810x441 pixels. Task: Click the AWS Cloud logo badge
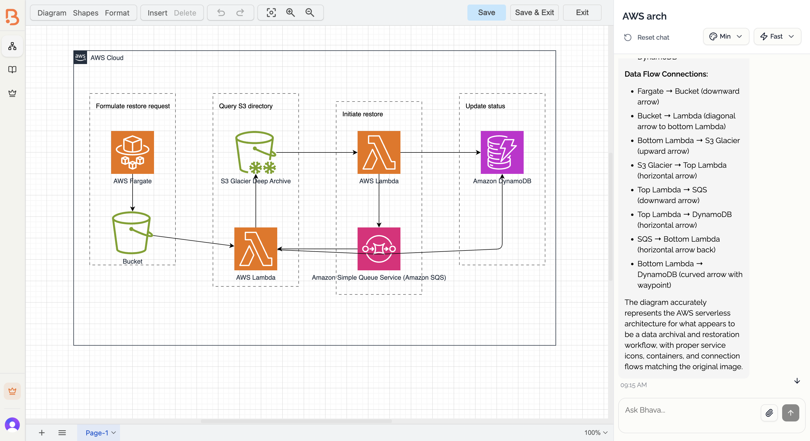[x=80, y=57]
